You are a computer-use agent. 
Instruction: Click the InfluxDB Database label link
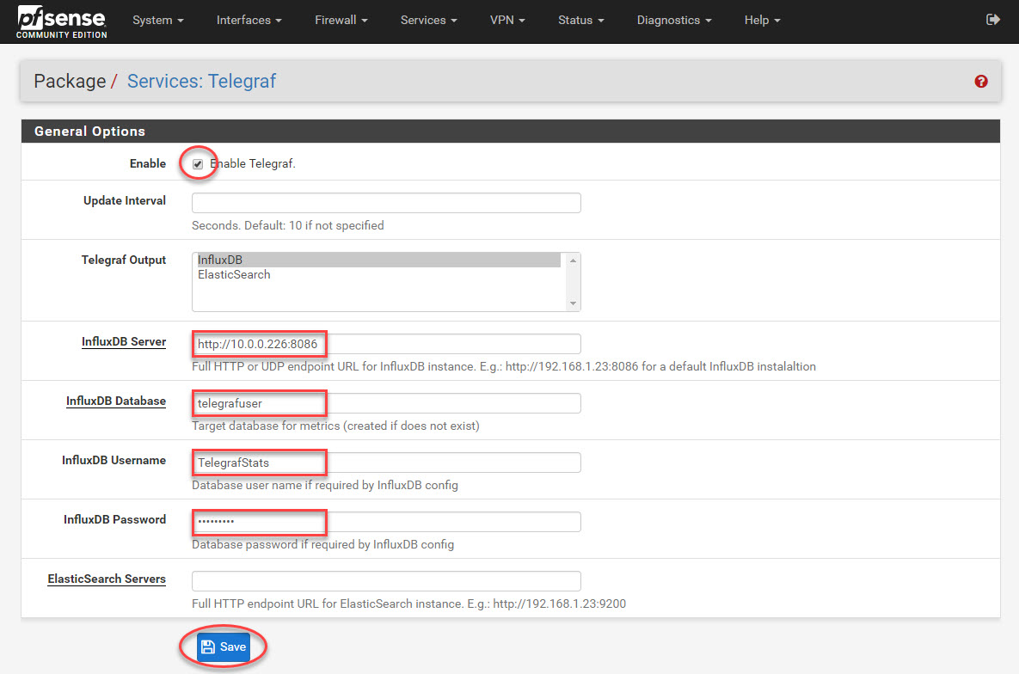116,401
